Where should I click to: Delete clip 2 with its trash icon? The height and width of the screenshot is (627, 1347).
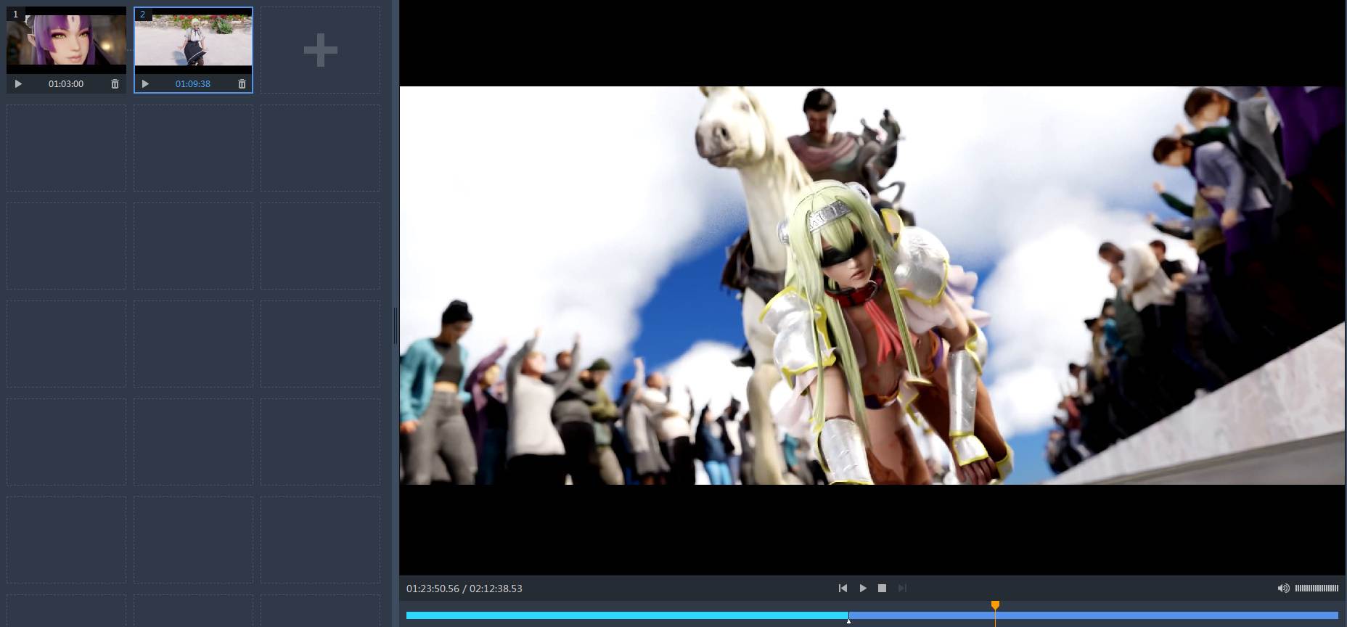click(242, 84)
